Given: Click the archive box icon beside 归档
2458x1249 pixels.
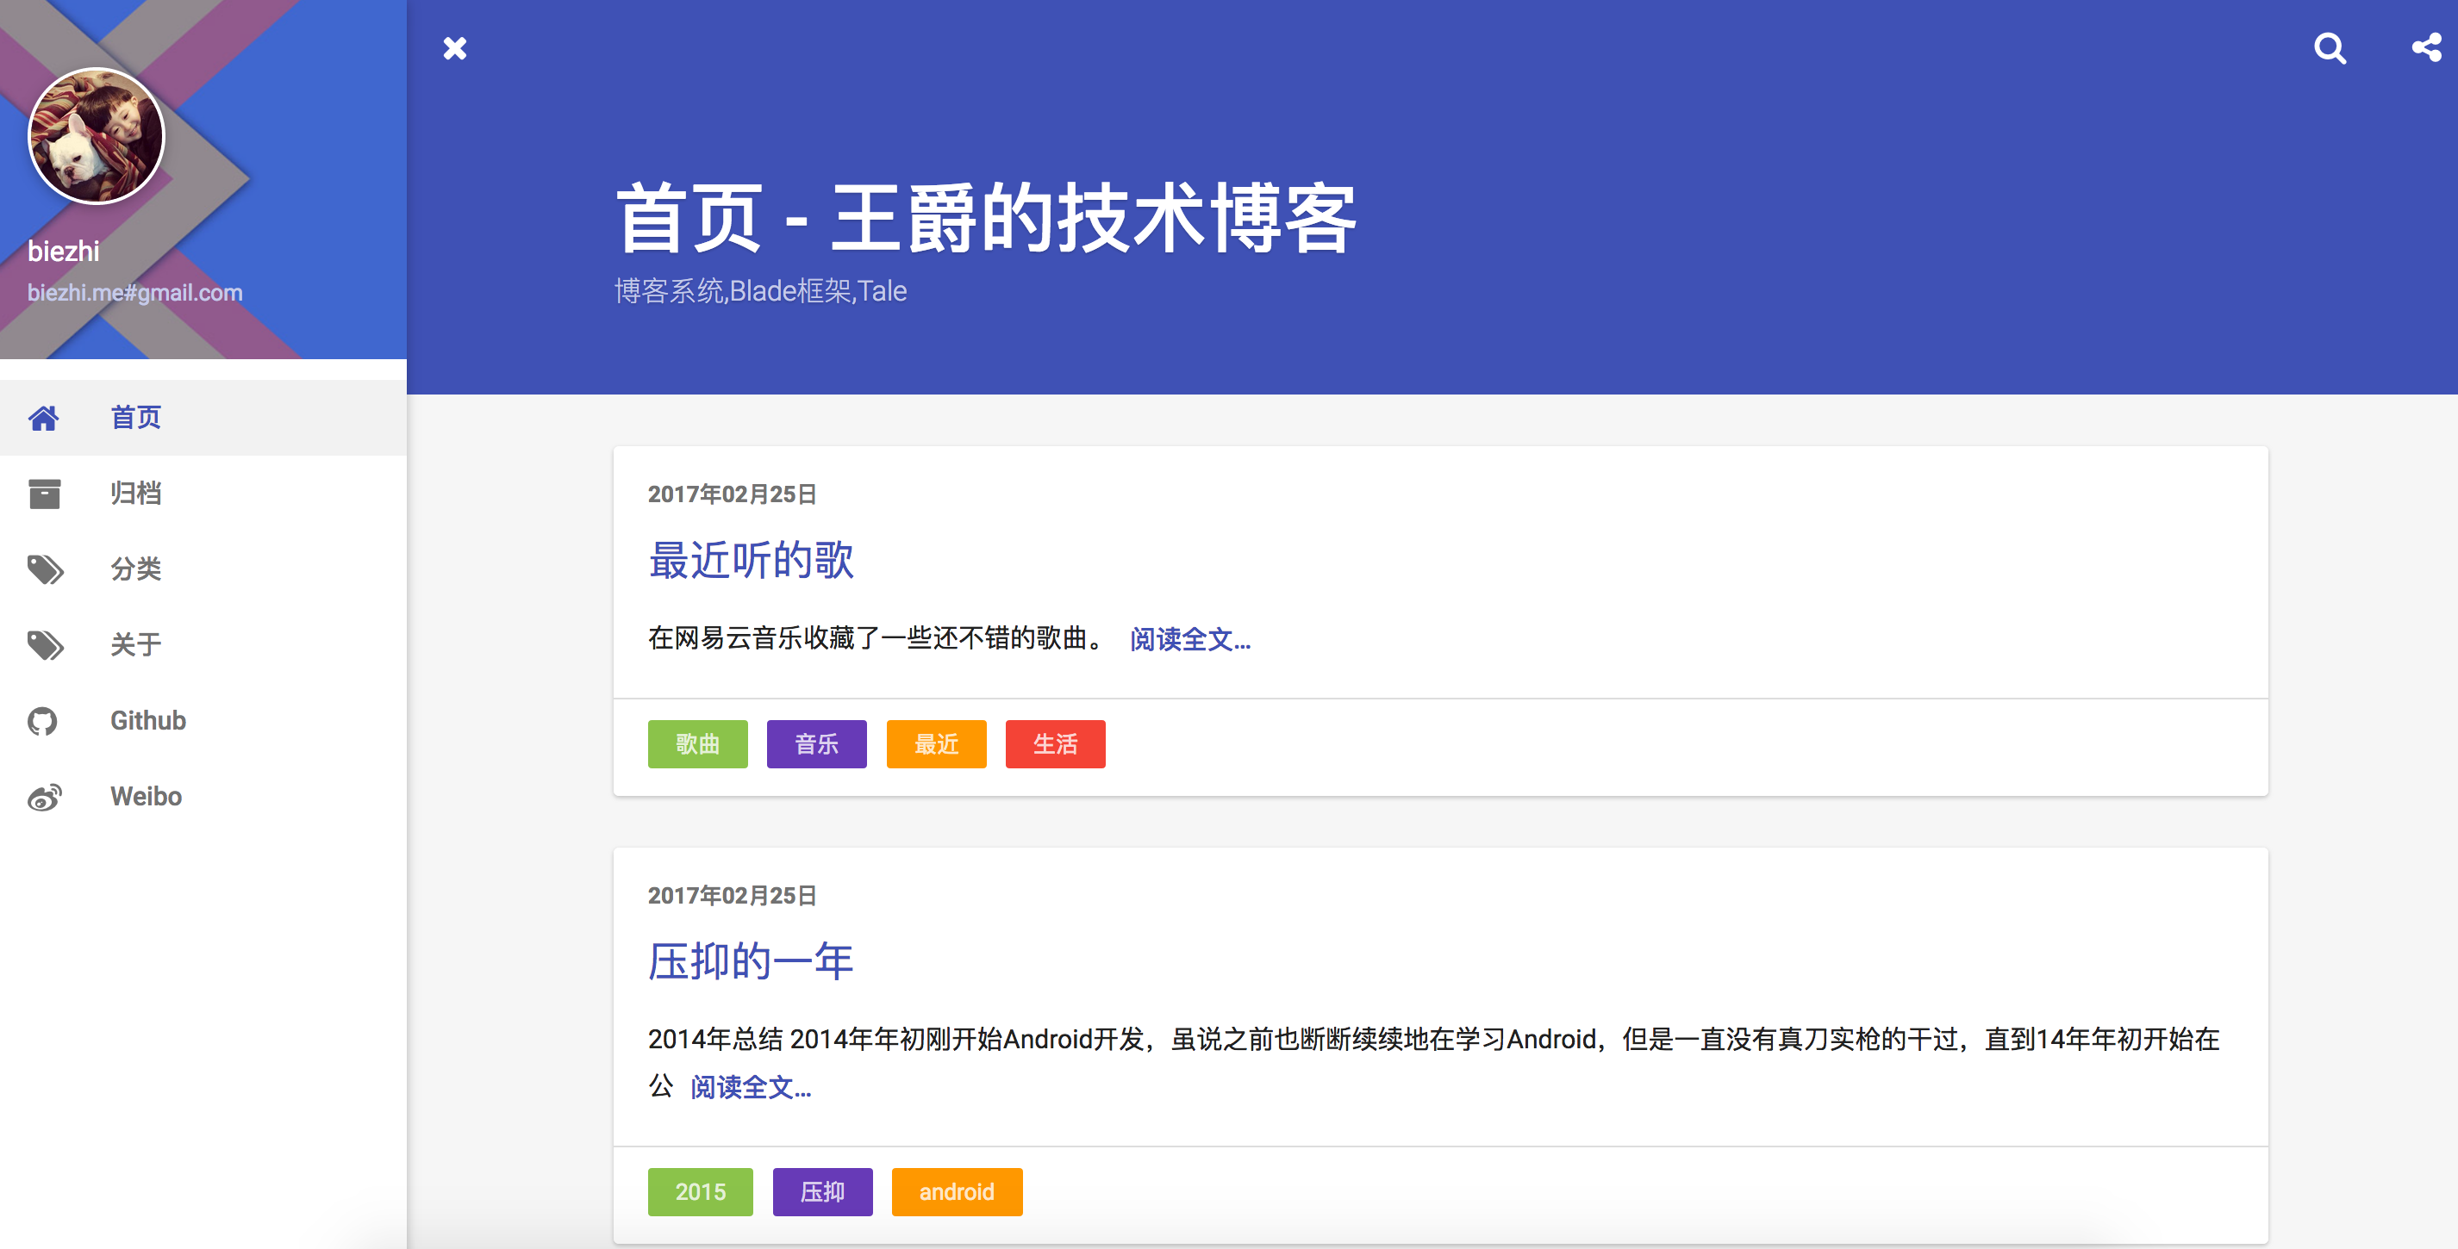Looking at the screenshot, I should pyautogui.click(x=44, y=494).
